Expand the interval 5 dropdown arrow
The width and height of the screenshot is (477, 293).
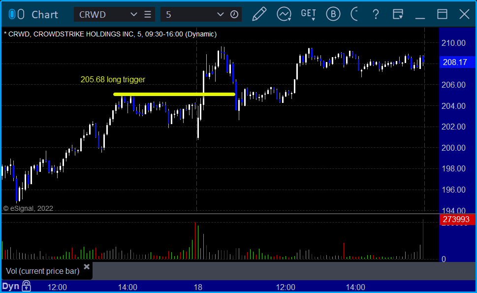[220, 14]
